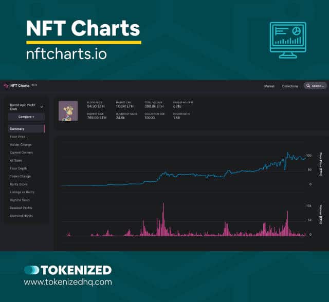
Task: Click the blue floor price line peak
Action: pyautogui.click(x=288, y=153)
